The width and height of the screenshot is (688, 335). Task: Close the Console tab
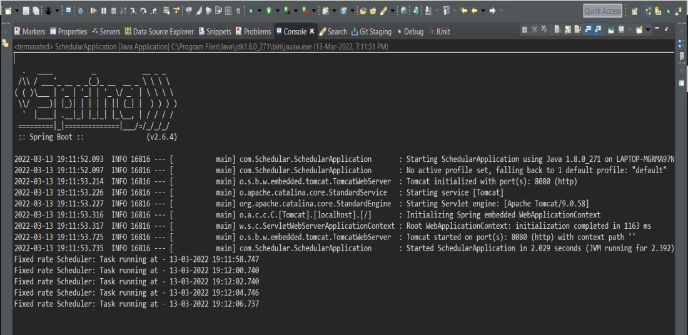coord(312,31)
